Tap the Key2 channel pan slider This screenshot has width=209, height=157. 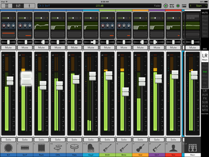pyautogui.click(x=91, y=42)
